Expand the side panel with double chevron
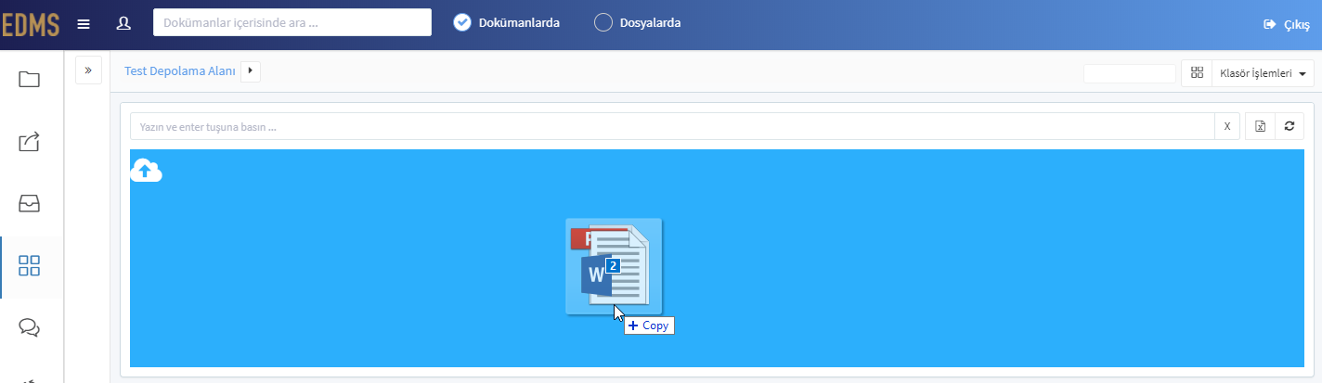 pyautogui.click(x=88, y=70)
